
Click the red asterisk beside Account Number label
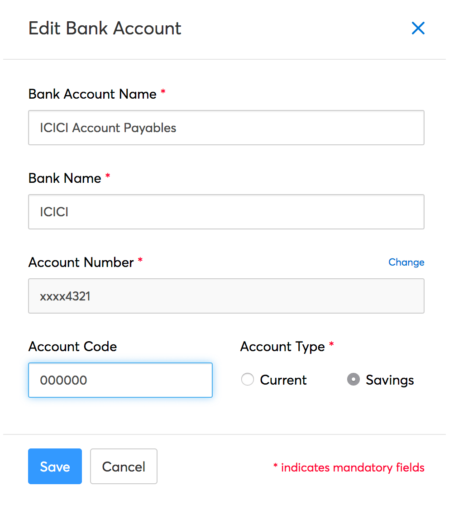(x=140, y=261)
